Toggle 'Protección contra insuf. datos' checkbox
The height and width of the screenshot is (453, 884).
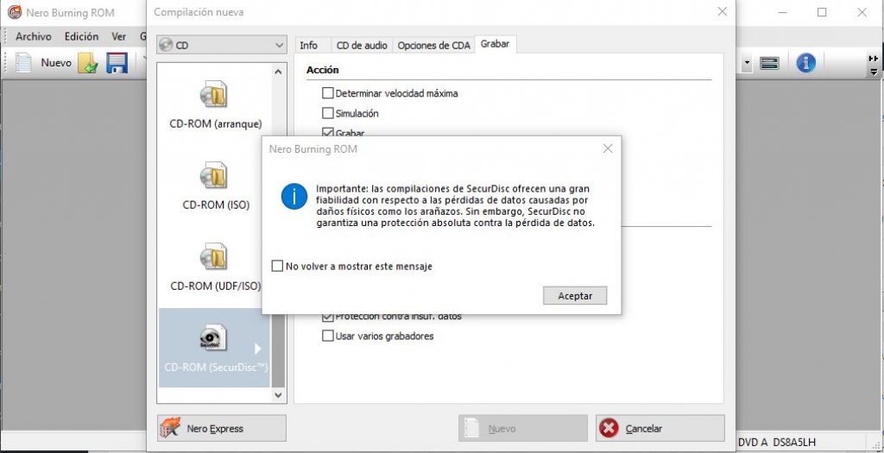tap(327, 317)
